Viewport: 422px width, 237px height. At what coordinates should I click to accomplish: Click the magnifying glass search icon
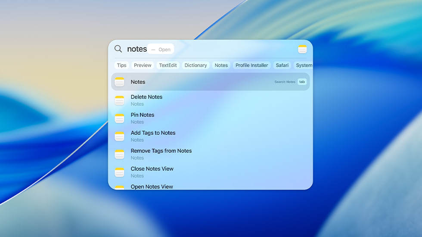pos(118,49)
